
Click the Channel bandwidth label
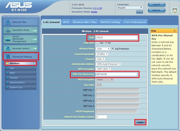(84, 54)
